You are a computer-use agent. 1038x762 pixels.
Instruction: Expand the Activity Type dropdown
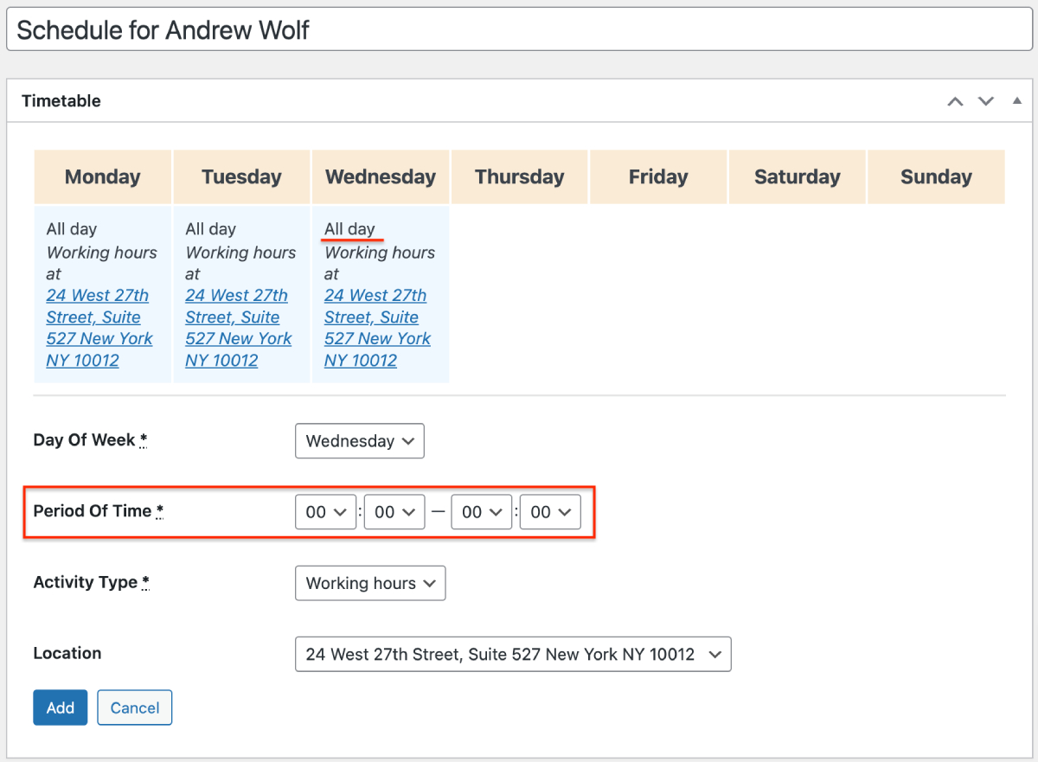[x=369, y=584]
